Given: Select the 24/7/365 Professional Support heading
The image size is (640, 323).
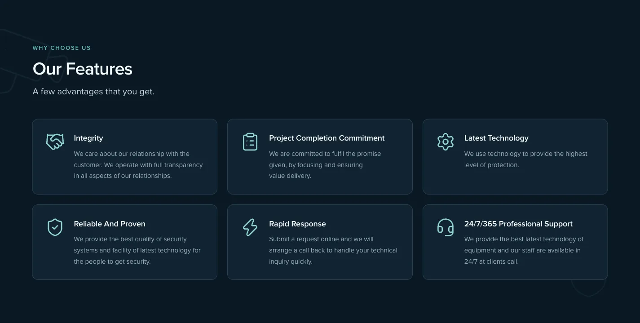Looking at the screenshot, I should pyautogui.click(x=518, y=224).
